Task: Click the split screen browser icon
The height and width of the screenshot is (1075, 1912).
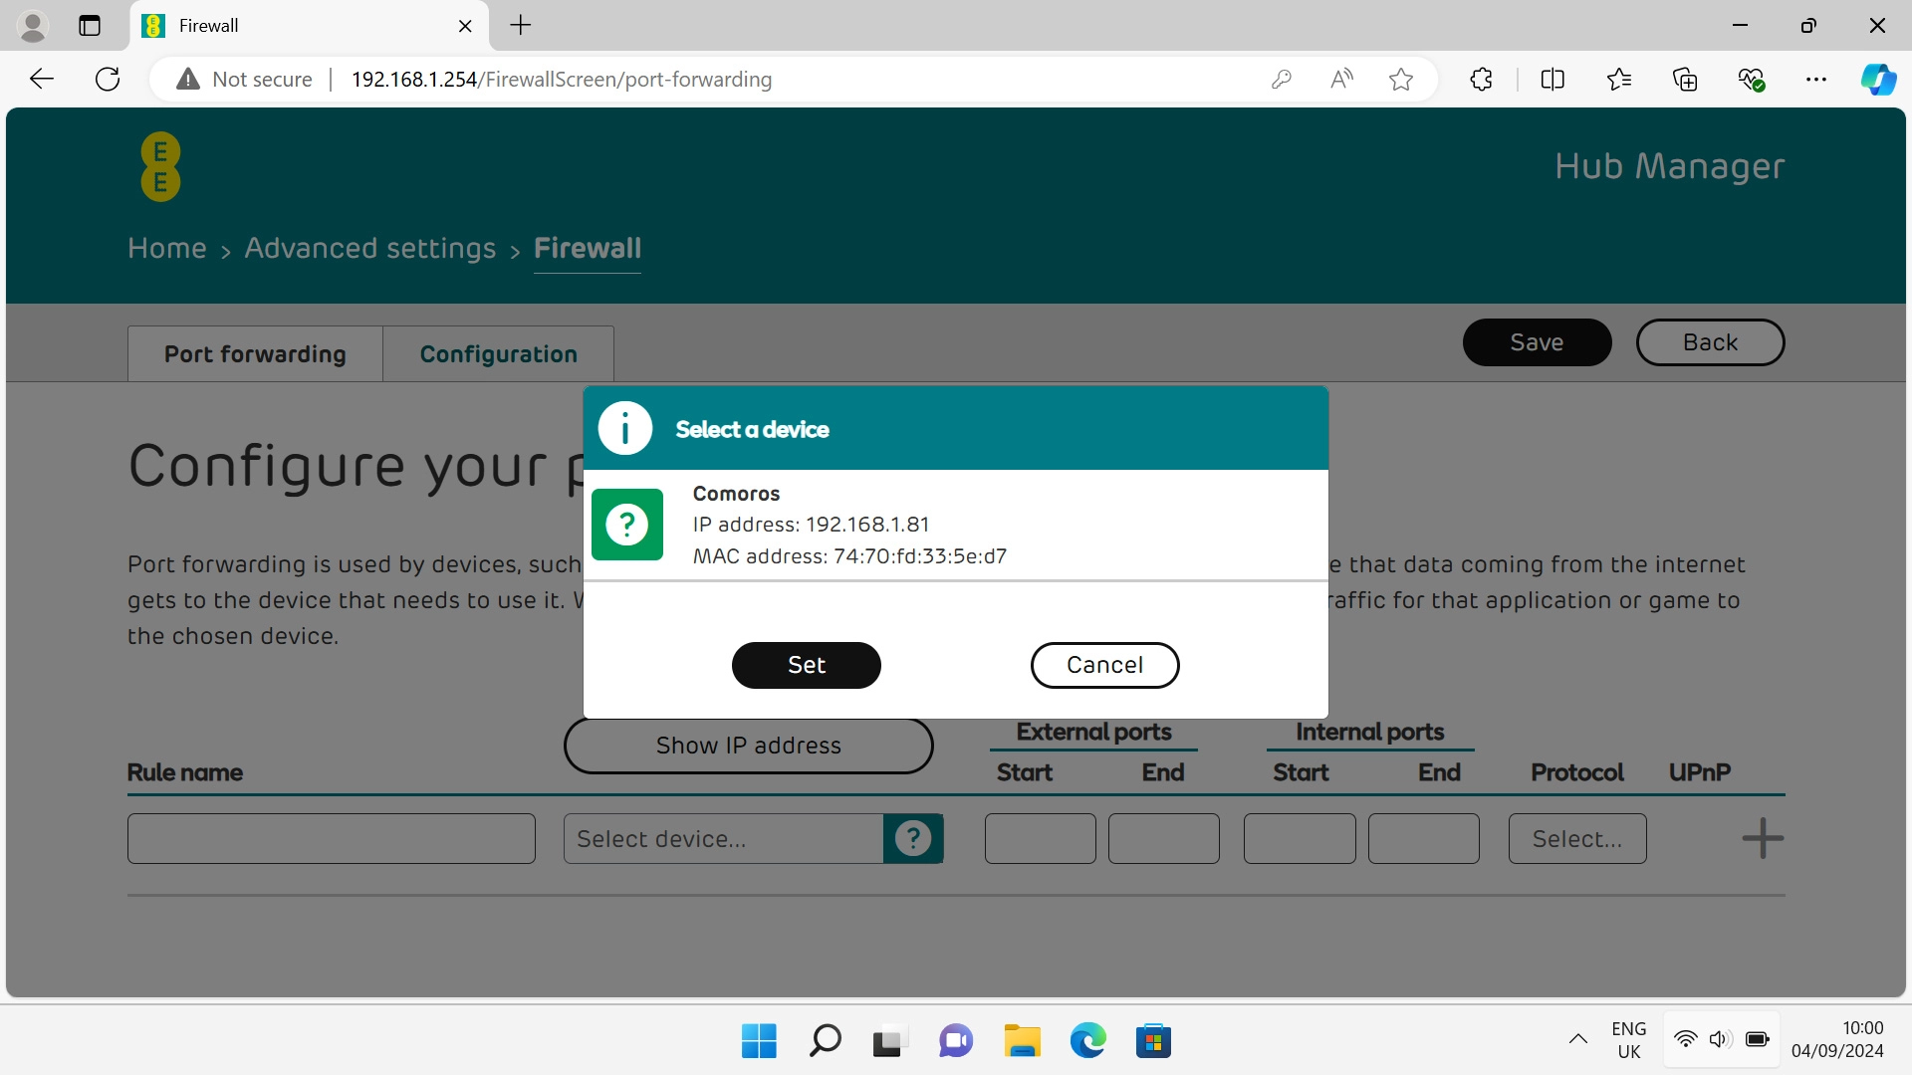Action: [1553, 80]
